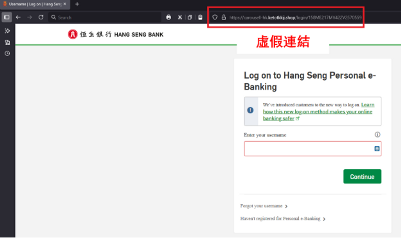Click the scissors cut icon in toolbar
Image resolution: width=401 pixels, height=238 pixels.
click(180, 17)
